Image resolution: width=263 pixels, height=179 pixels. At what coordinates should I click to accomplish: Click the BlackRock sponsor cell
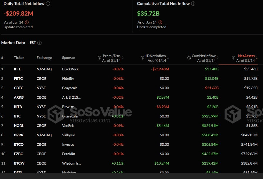pyautogui.click(x=70, y=69)
